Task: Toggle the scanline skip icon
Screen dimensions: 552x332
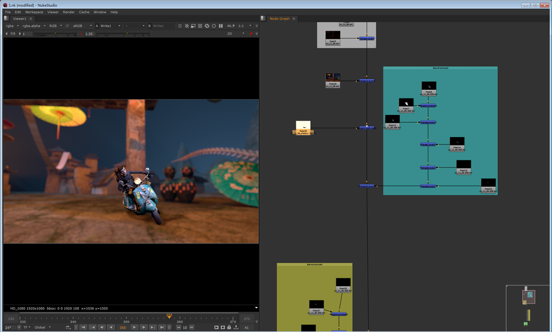Action: click(x=200, y=25)
